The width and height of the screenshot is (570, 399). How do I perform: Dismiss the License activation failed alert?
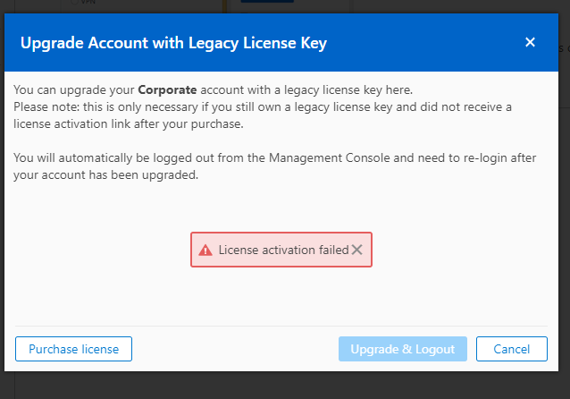click(x=356, y=250)
